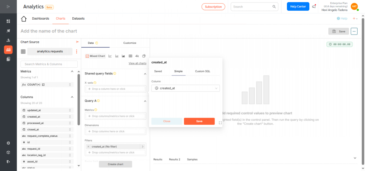Viewport: 365px width, 171px height.
Task: Open the created_at Column dropdown
Action: pos(185,88)
